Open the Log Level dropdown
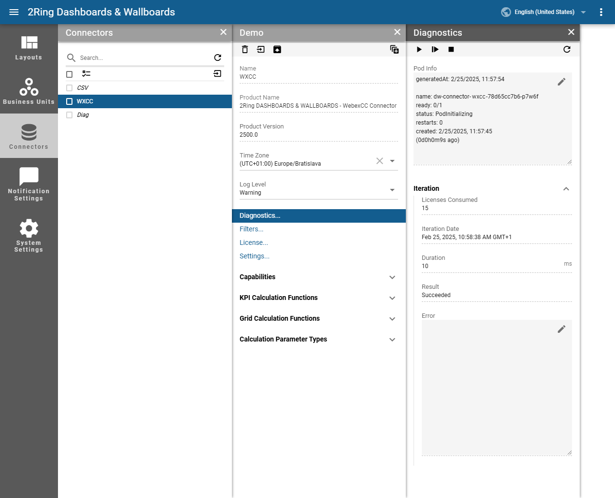 [392, 190]
